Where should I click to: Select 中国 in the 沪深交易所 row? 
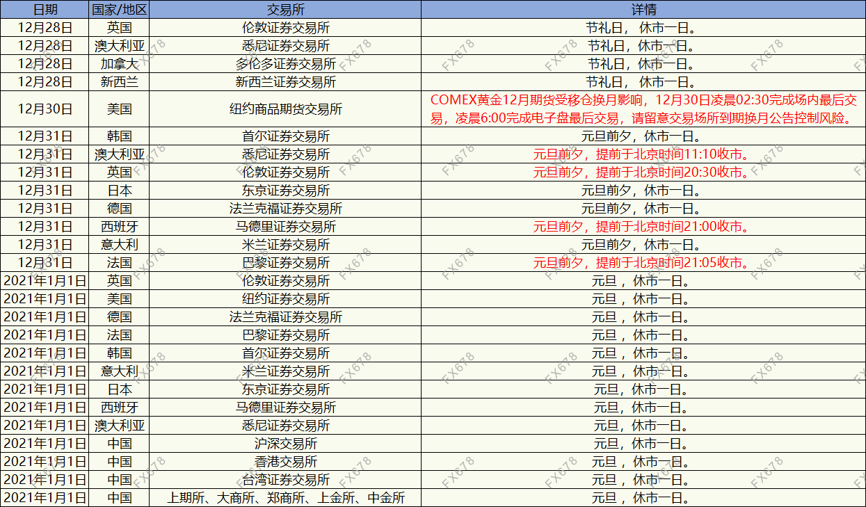(x=119, y=444)
